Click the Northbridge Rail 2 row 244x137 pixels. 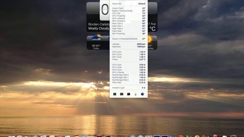coord(129,80)
